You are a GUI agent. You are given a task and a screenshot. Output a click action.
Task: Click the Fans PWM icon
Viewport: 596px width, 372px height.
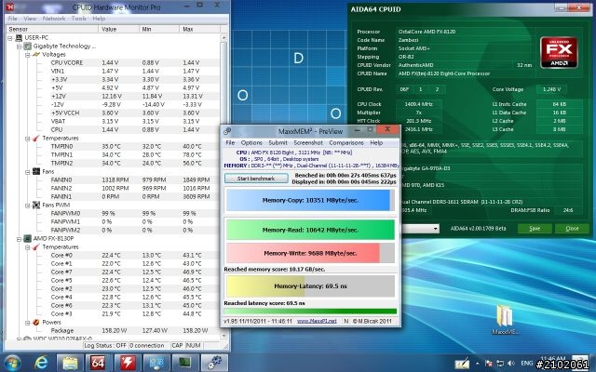click(36, 205)
